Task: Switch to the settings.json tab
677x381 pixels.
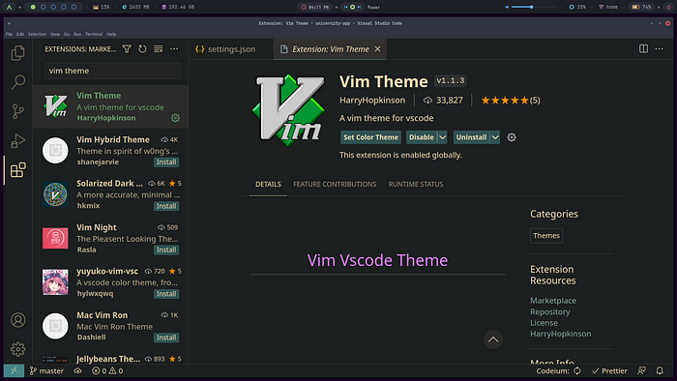Action: click(x=231, y=49)
